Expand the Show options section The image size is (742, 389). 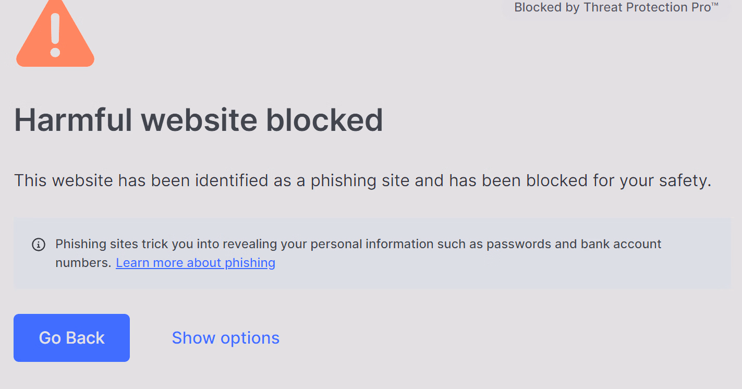(225, 338)
